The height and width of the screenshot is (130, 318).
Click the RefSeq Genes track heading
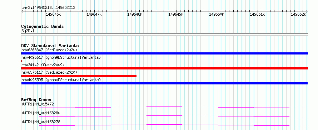tap(36, 100)
